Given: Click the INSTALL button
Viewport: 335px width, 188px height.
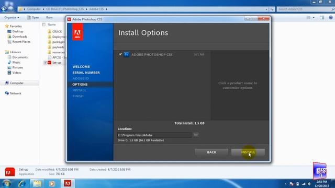Looking at the screenshot, I should click(x=248, y=152).
